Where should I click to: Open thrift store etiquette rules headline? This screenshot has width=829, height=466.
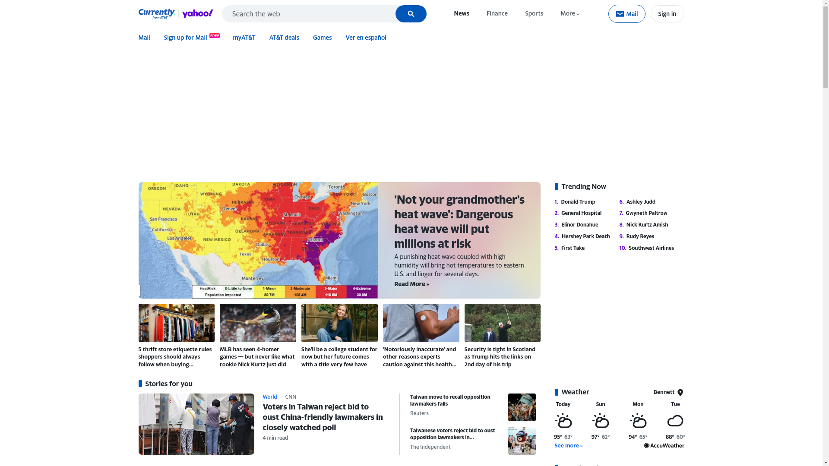pyautogui.click(x=175, y=357)
